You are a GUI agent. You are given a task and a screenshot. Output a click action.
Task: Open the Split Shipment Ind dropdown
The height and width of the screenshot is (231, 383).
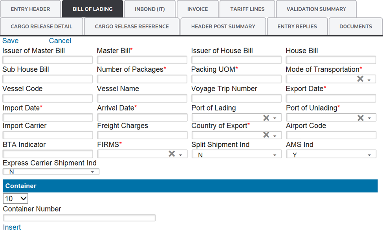(275, 155)
